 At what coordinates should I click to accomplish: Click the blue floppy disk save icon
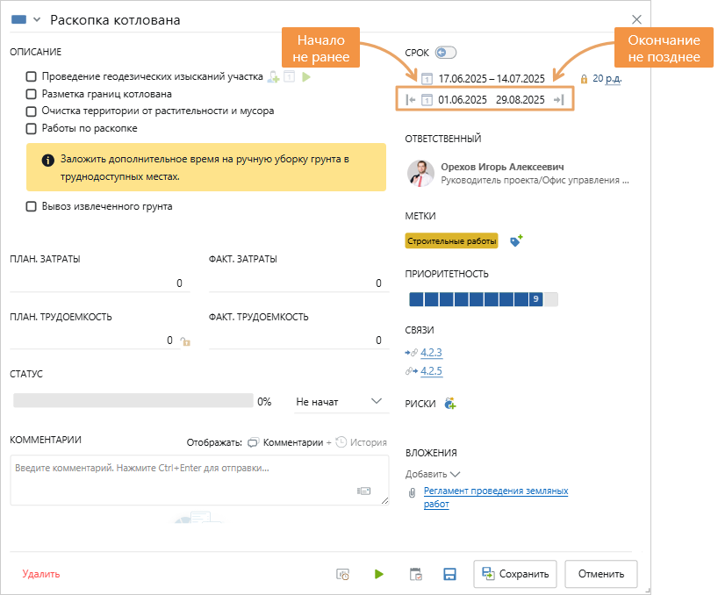coord(449,574)
